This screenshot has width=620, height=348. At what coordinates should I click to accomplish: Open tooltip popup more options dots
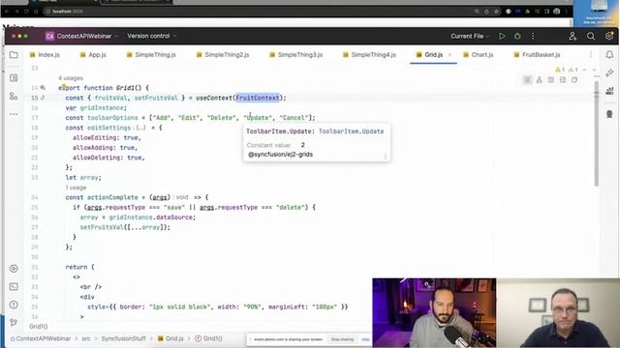[x=386, y=157]
